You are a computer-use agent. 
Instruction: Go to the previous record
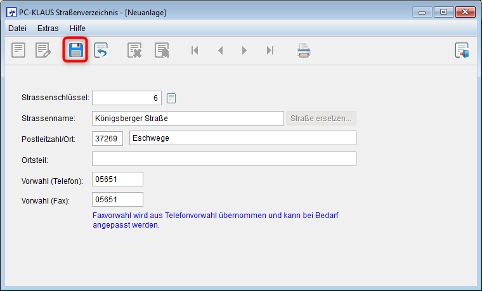(220, 51)
